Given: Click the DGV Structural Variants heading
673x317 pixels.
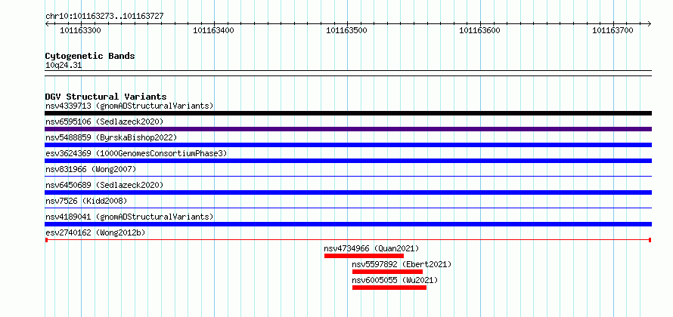Looking at the screenshot, I should (106, 97).
